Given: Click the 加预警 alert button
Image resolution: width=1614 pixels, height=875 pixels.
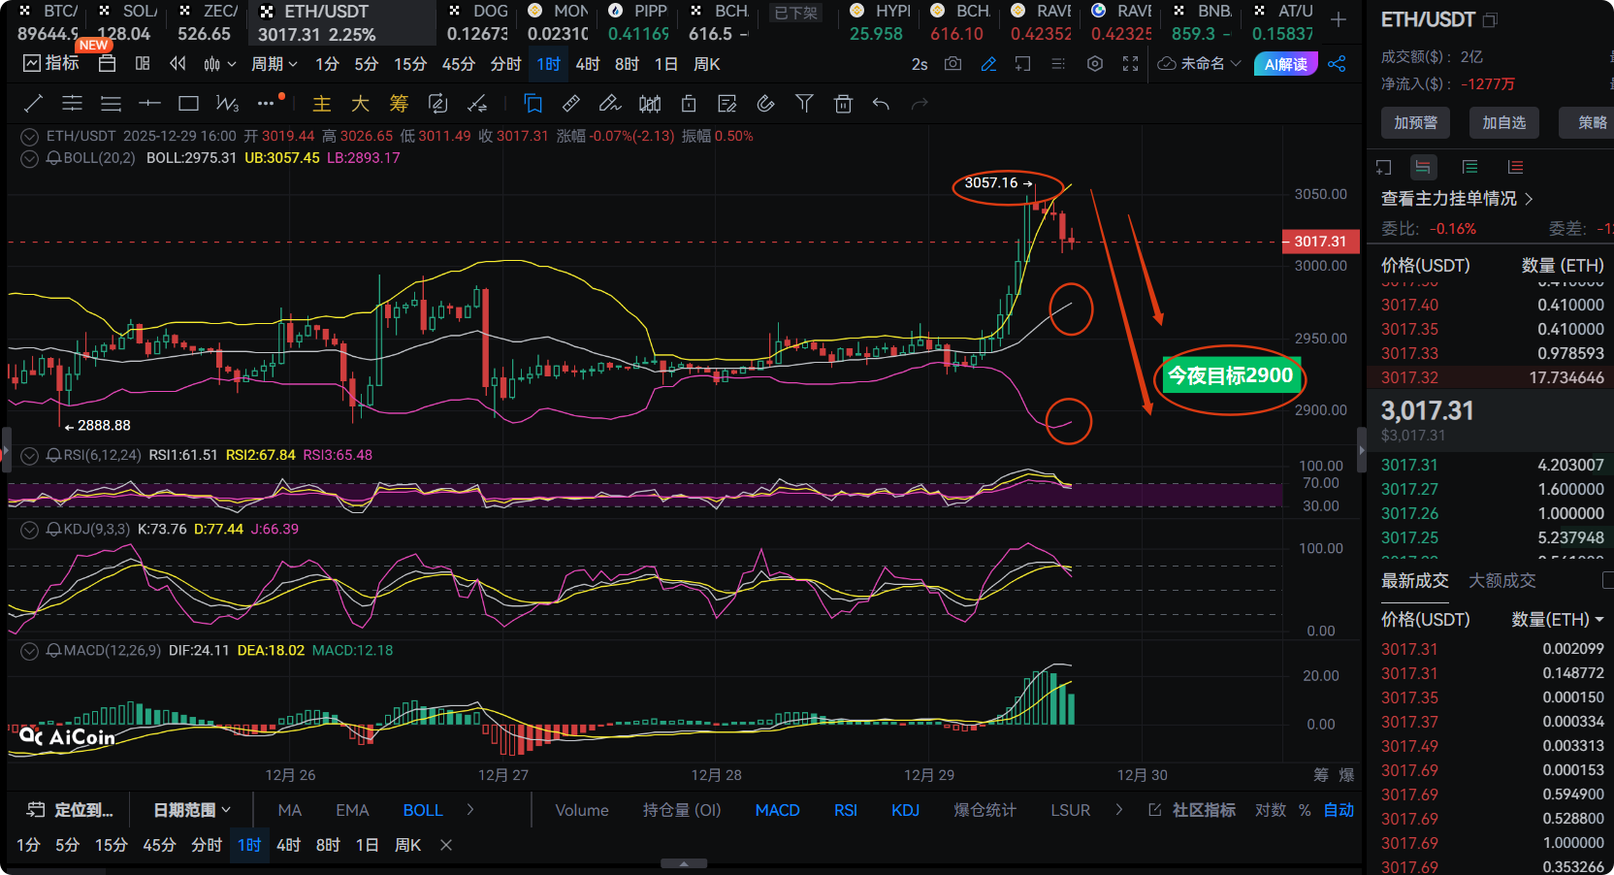Looking at the screenshot, I should click(x=1415, y=122).
